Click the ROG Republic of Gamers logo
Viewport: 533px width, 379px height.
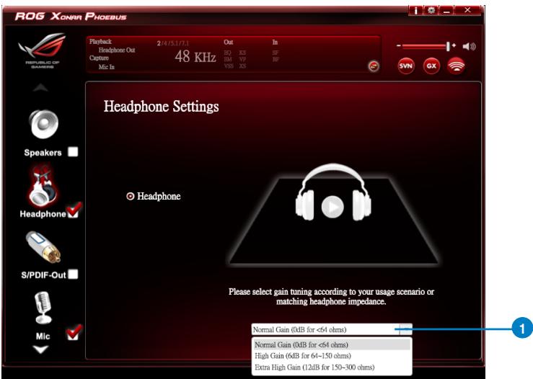click(43, 50)
